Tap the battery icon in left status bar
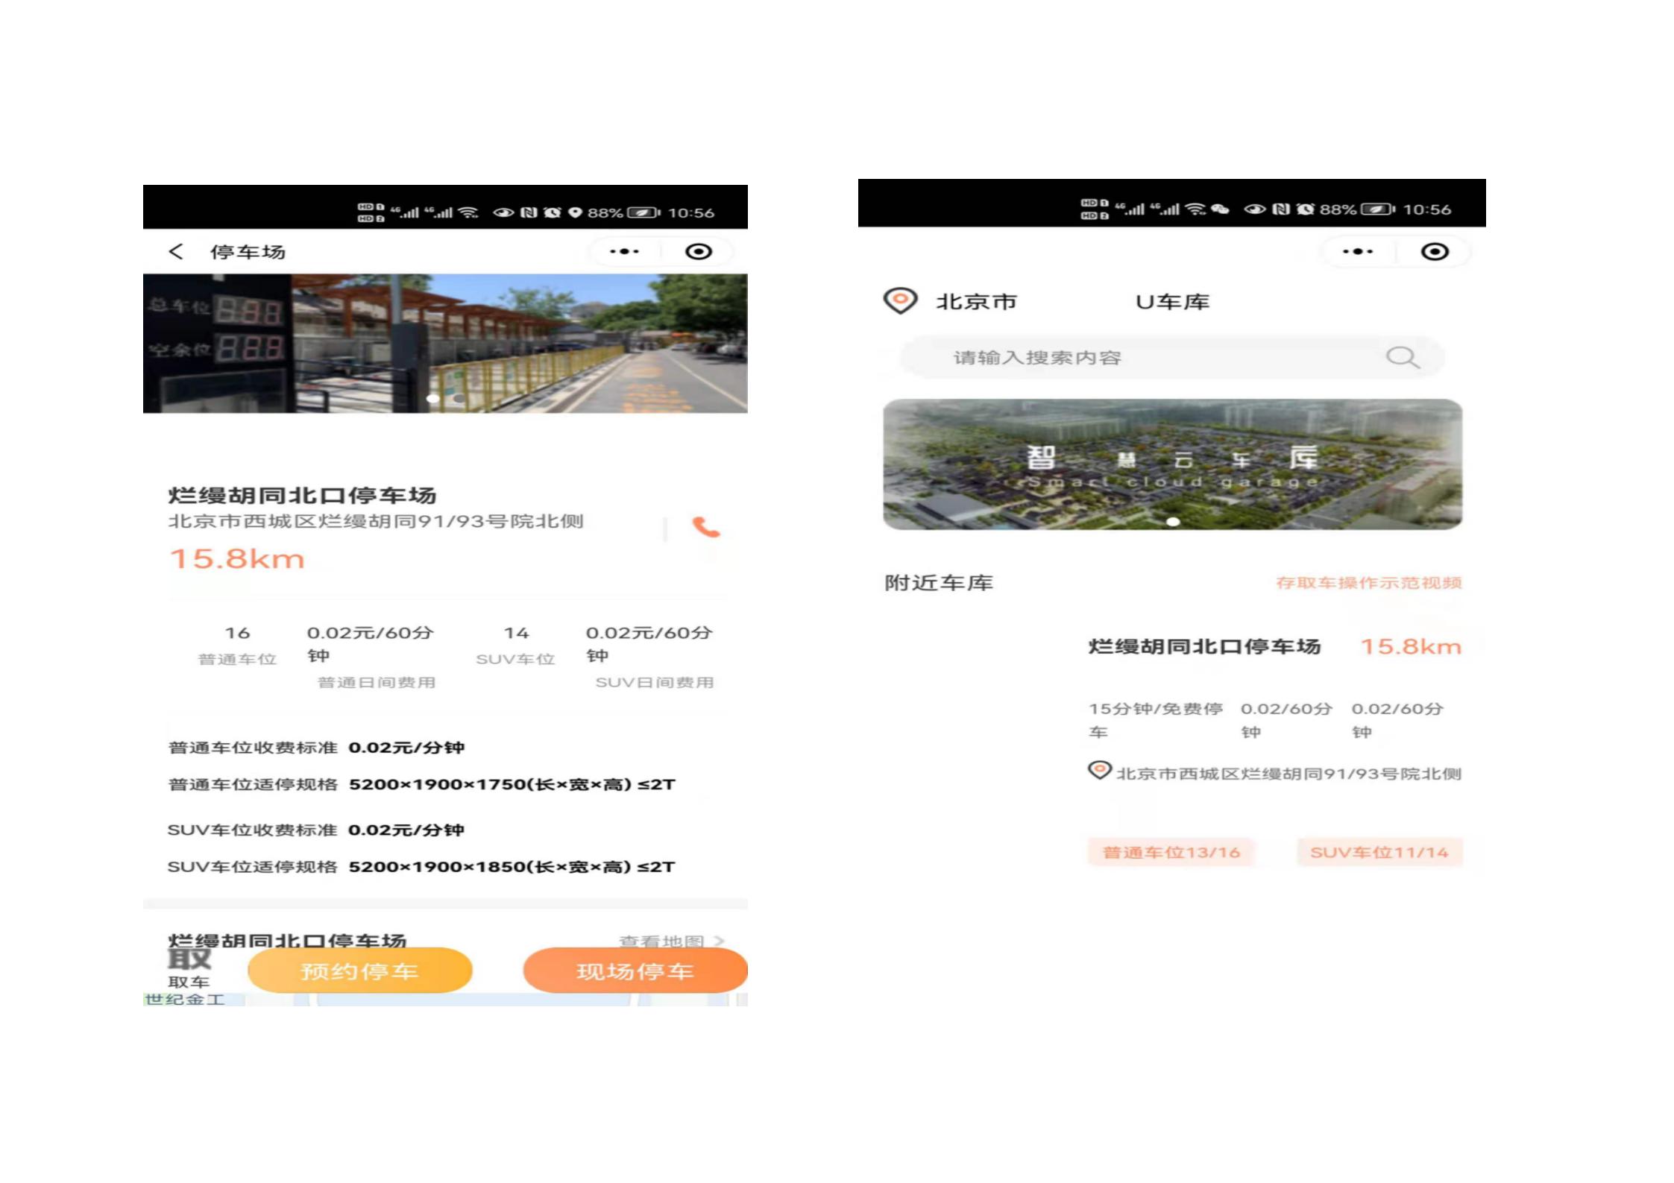The height and width of the screenshot is (1183, 1674). [x=644, y=212]
